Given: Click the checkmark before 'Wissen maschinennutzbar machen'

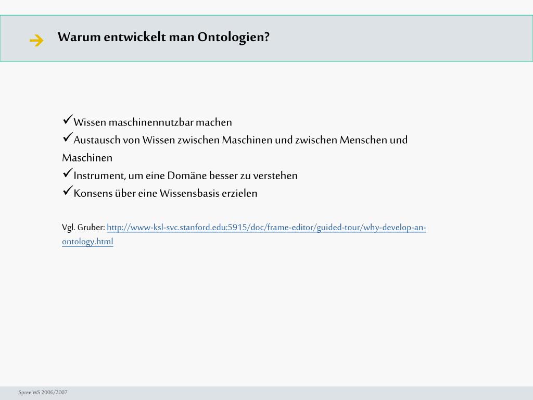Looking at the screenshot, I should 68,120.
